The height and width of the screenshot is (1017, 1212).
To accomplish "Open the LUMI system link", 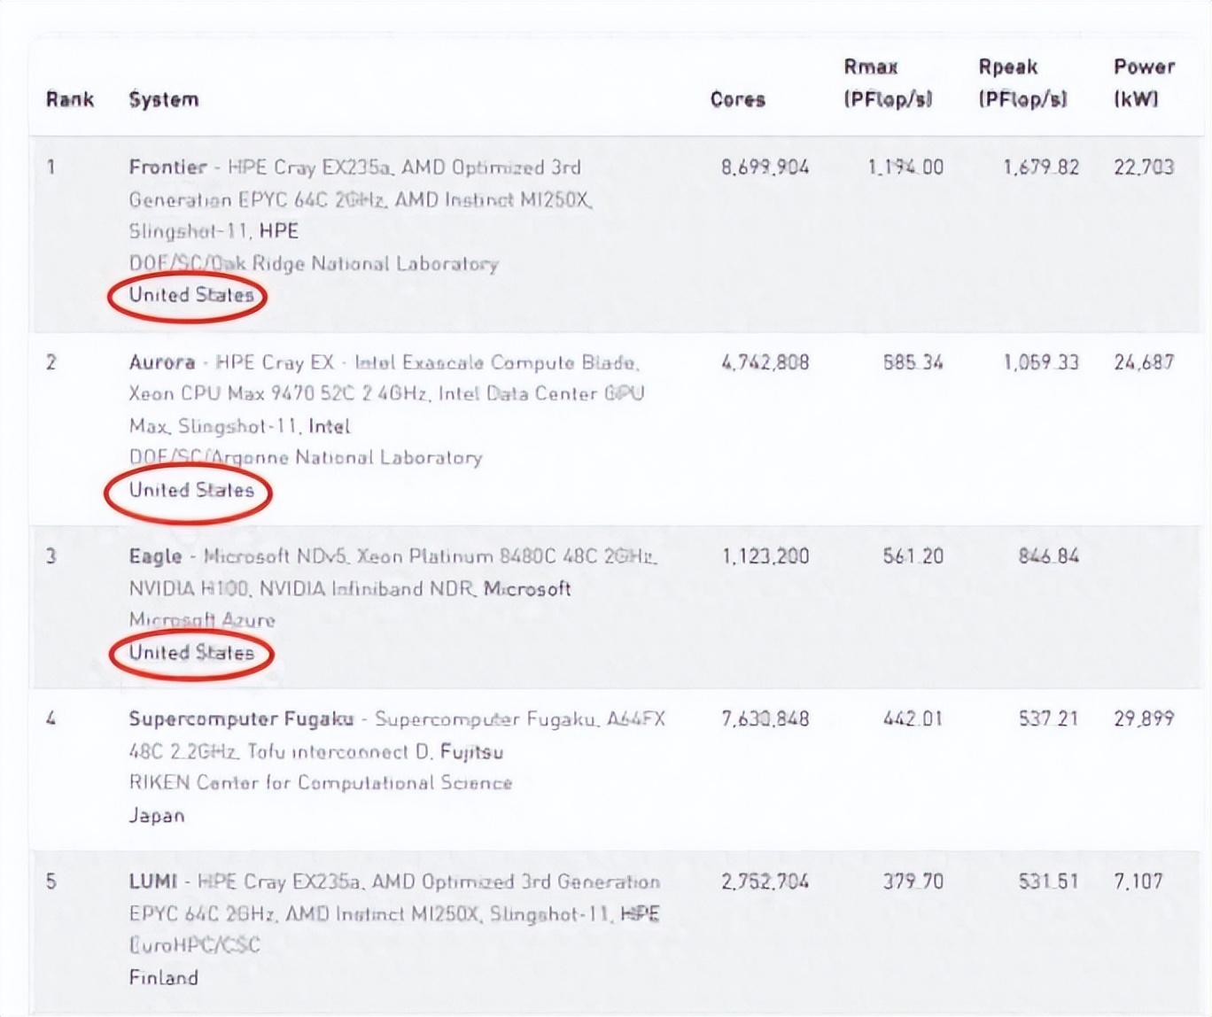I will click(x=153, y=881).
